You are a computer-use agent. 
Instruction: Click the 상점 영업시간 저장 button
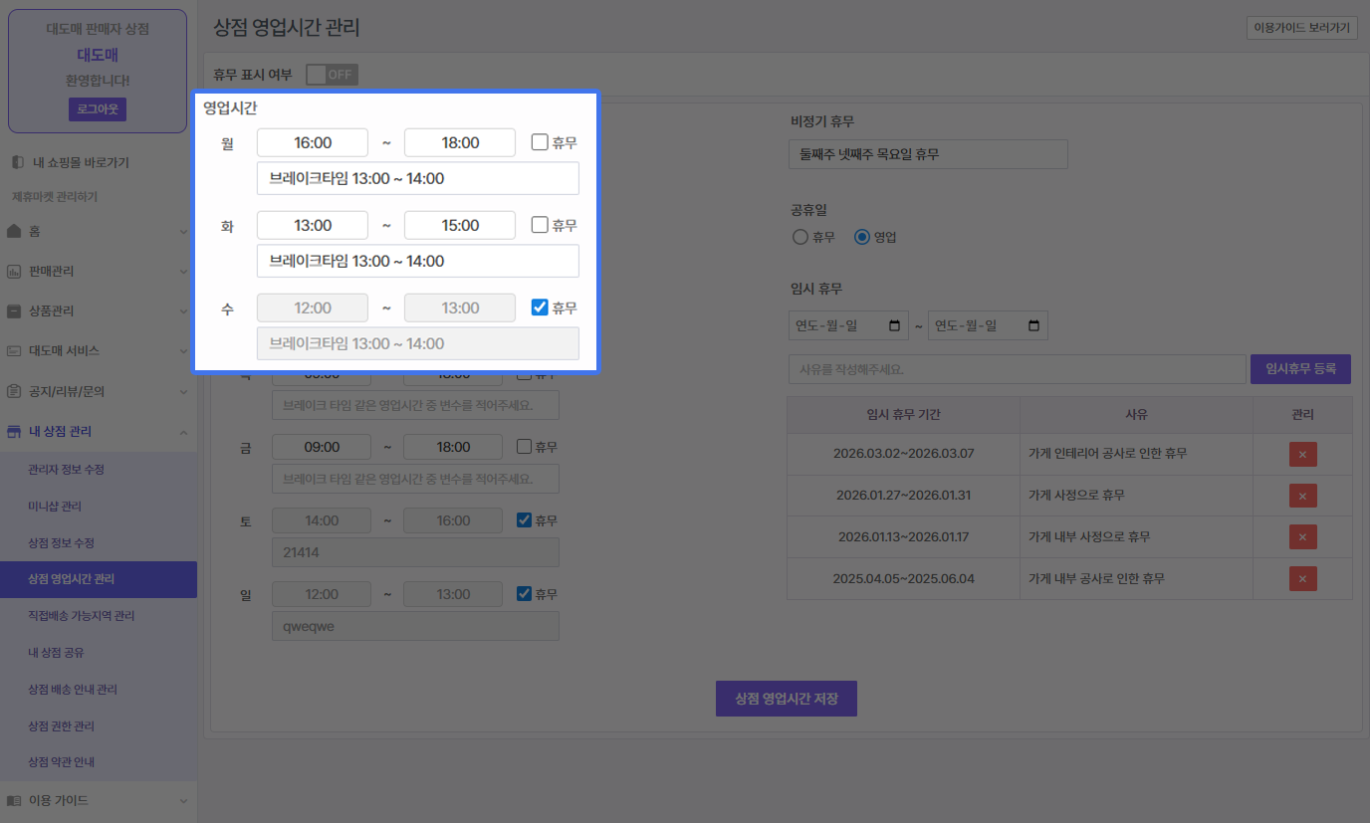(x=786, y=699)
